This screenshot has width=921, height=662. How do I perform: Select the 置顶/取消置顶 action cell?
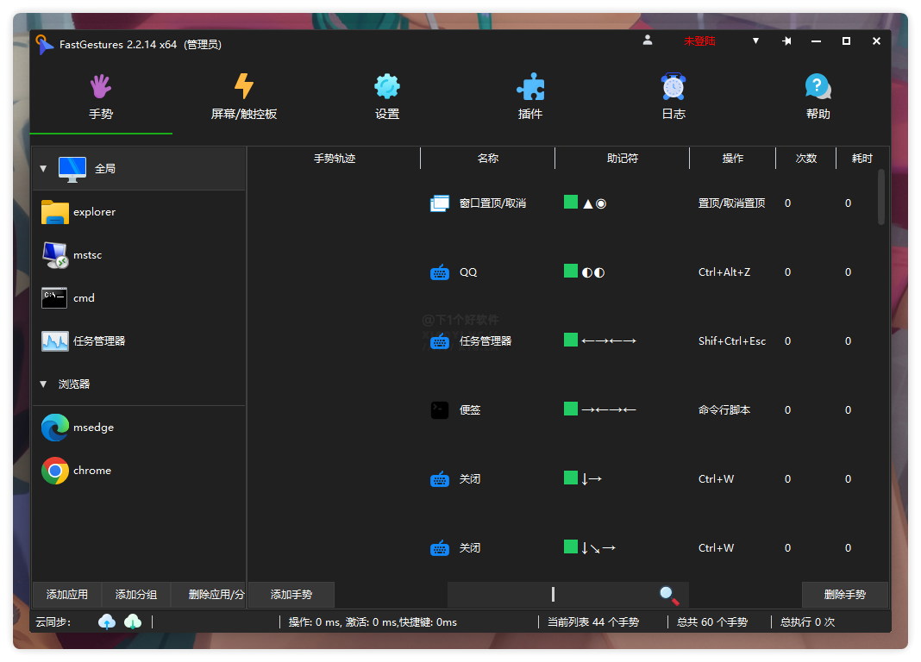(x=731, y=203)
